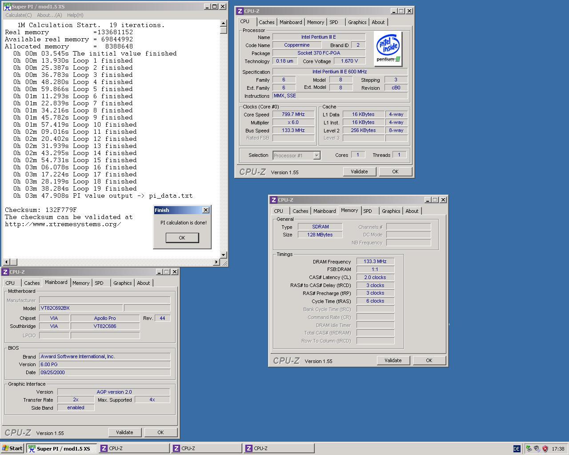Open Mainboard tab in the CPU window
The image size is (569, 455).
pyautogui.click(x=291, y=22)
